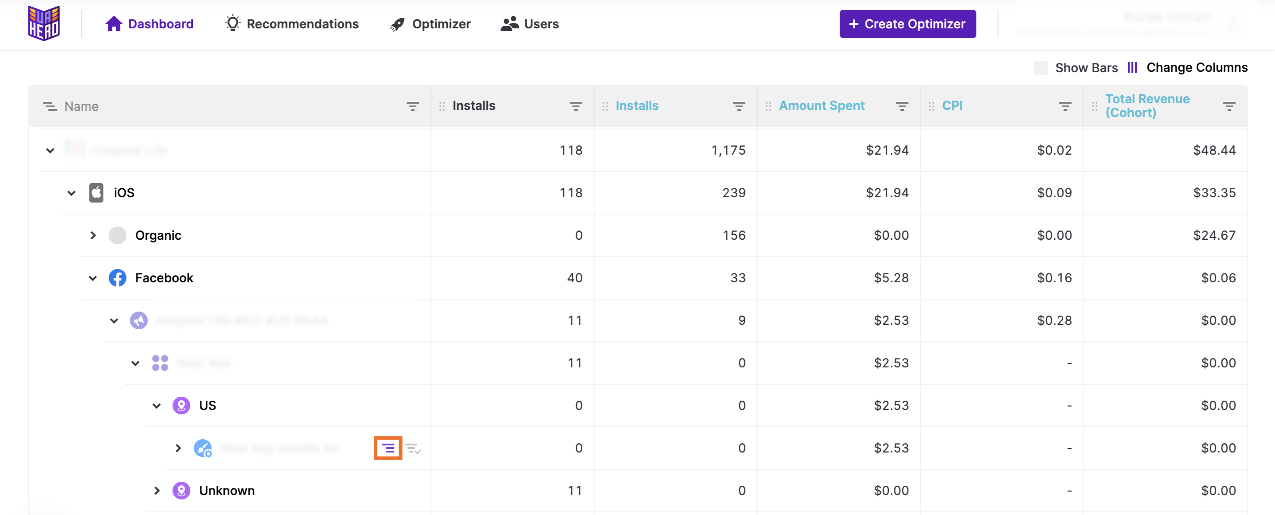Click the UA Head logo

click(x=44, y=23)
